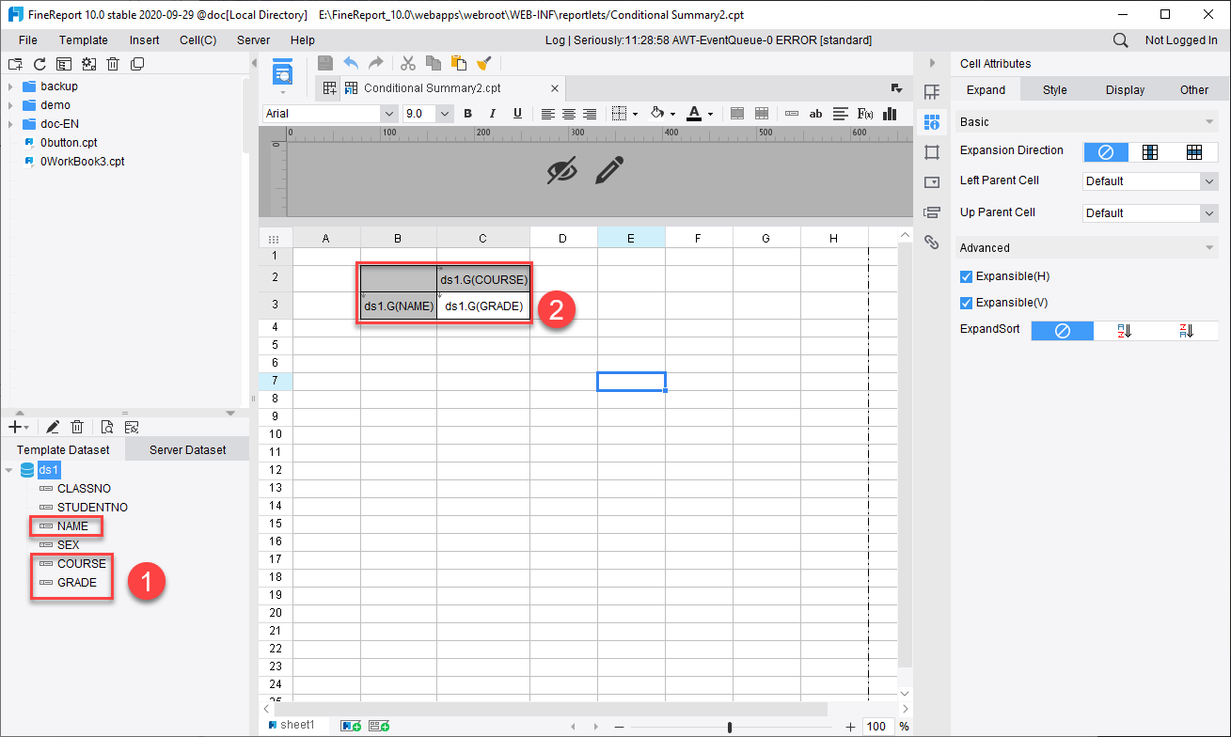The width and height of the screenshot is (1231, 737).
Task: Click the Preview button in the toolbar
Action: pos(283,72)
